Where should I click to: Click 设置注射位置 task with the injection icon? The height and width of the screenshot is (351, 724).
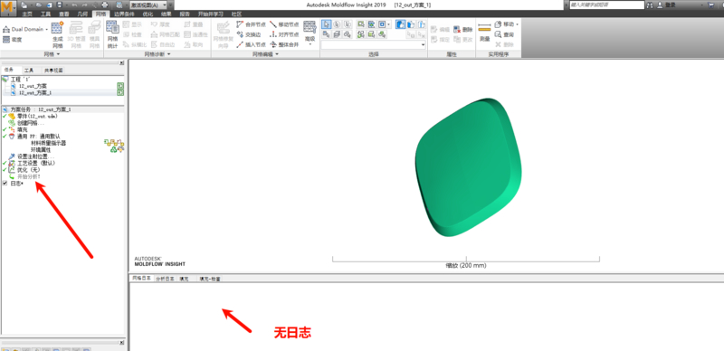point(32,157)
